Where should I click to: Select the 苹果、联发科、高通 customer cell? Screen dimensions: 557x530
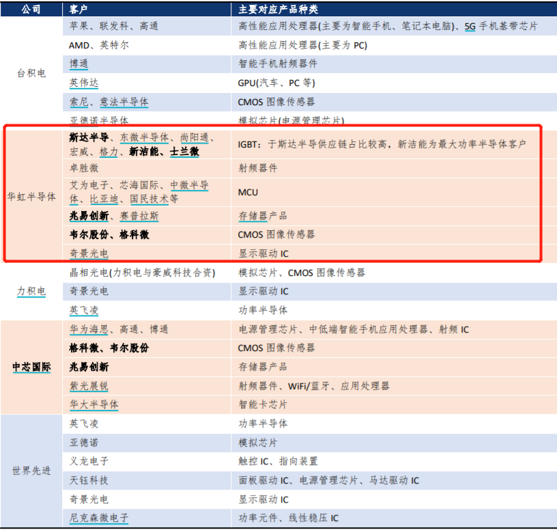pos(147,27)
